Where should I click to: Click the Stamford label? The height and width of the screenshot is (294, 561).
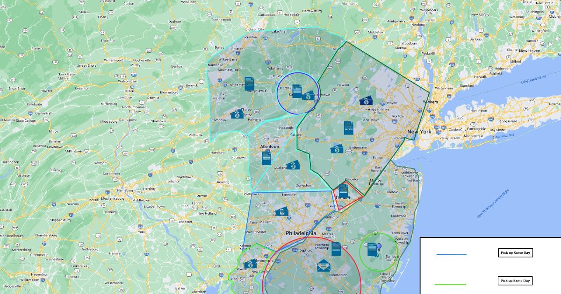pyautogui.click(x=467, y=86)
